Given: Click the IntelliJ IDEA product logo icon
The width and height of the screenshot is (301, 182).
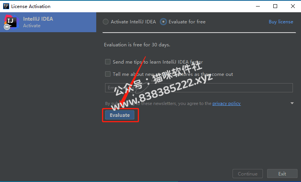Looking at the screenshot, I should pos(11,22).
